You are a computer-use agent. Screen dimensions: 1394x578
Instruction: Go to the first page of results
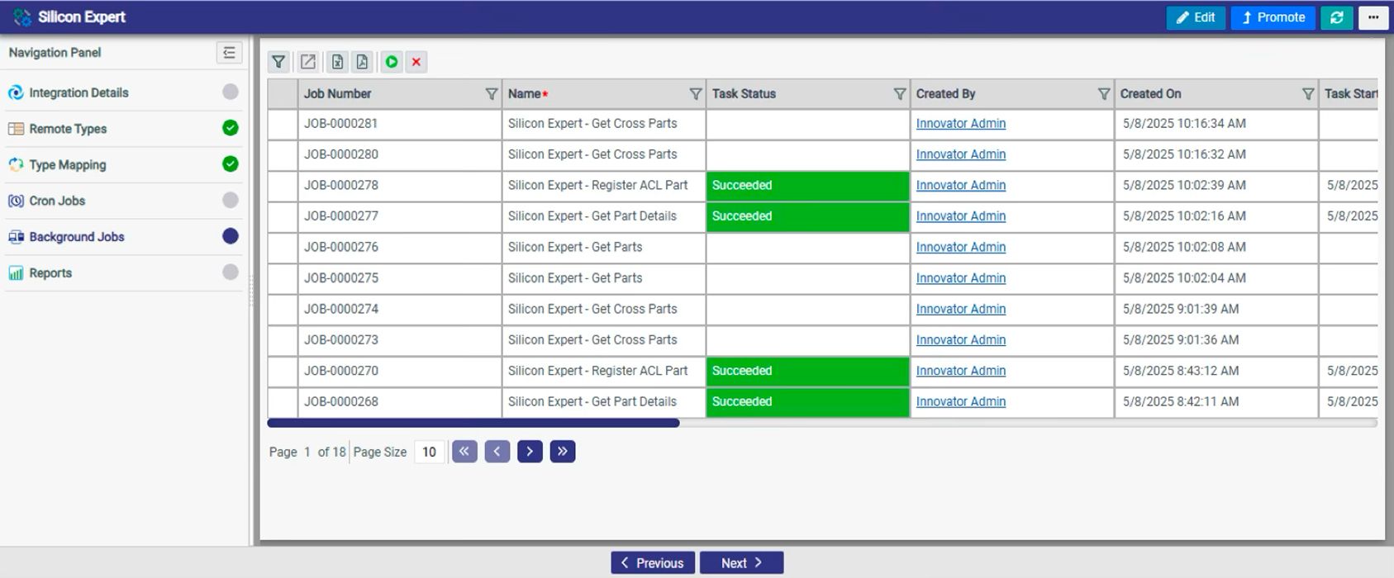pyautogui.click(x=464, y=452)
